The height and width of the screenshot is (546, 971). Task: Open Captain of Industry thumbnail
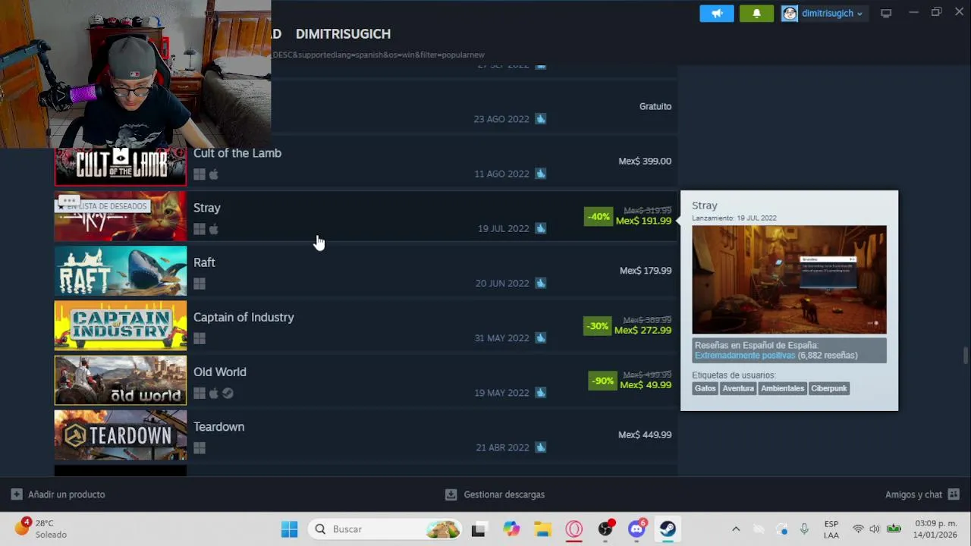click(x=121, y=325)
